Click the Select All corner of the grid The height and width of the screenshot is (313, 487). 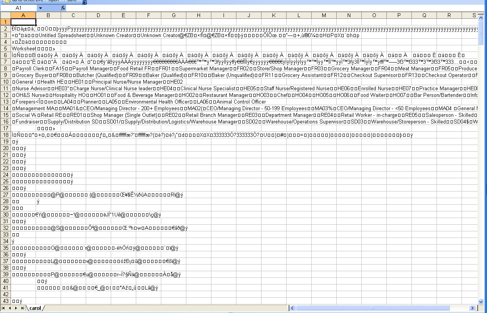(5, 15)
